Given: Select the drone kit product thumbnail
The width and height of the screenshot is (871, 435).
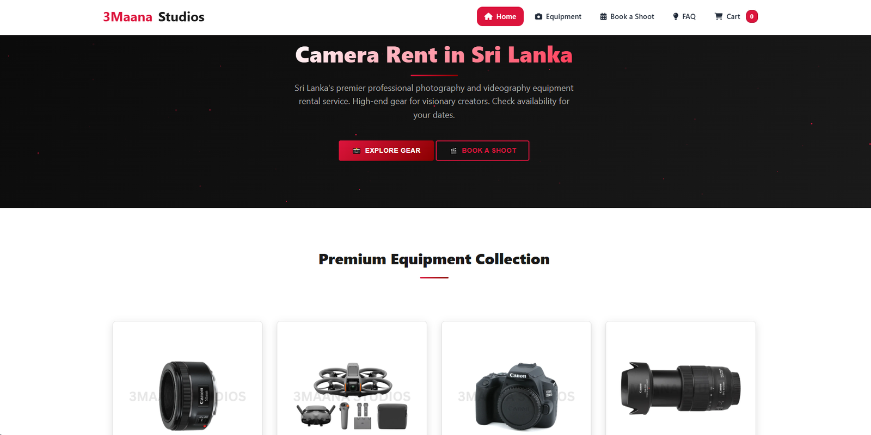Looking at the screenshot, I should pyautogui.click(x=352, y=396).
